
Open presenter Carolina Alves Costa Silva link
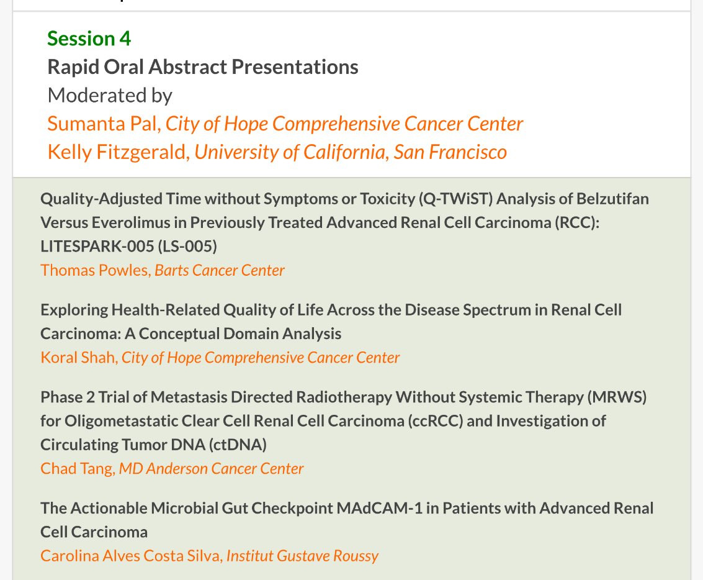pos(131,555)
